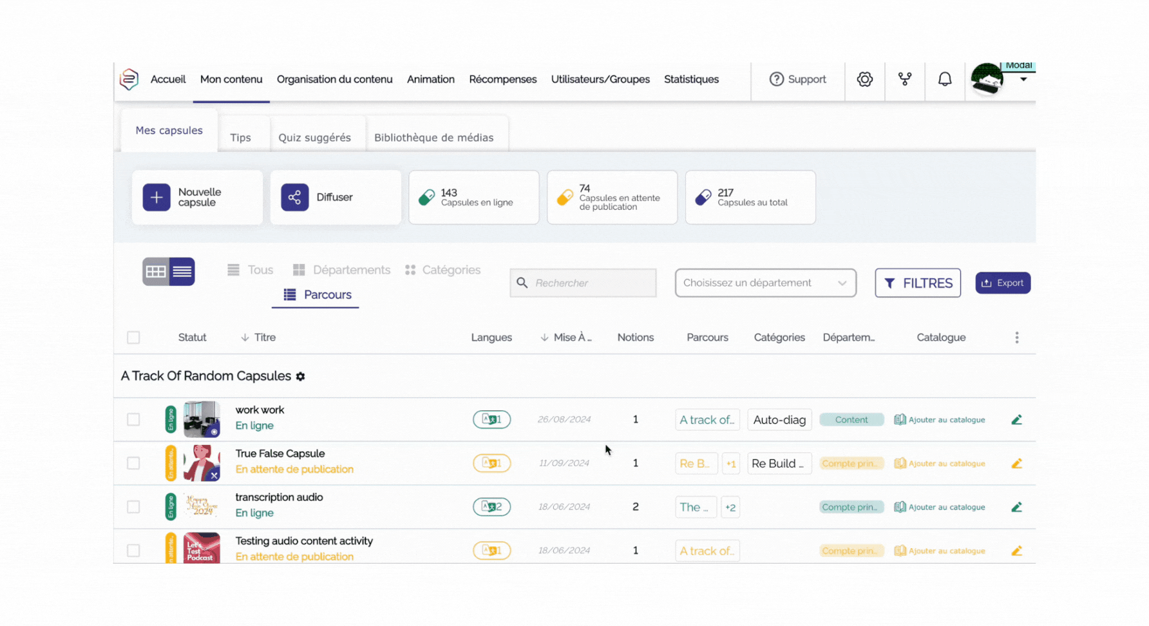Edit the work work capsule pencil icon

1016,420
